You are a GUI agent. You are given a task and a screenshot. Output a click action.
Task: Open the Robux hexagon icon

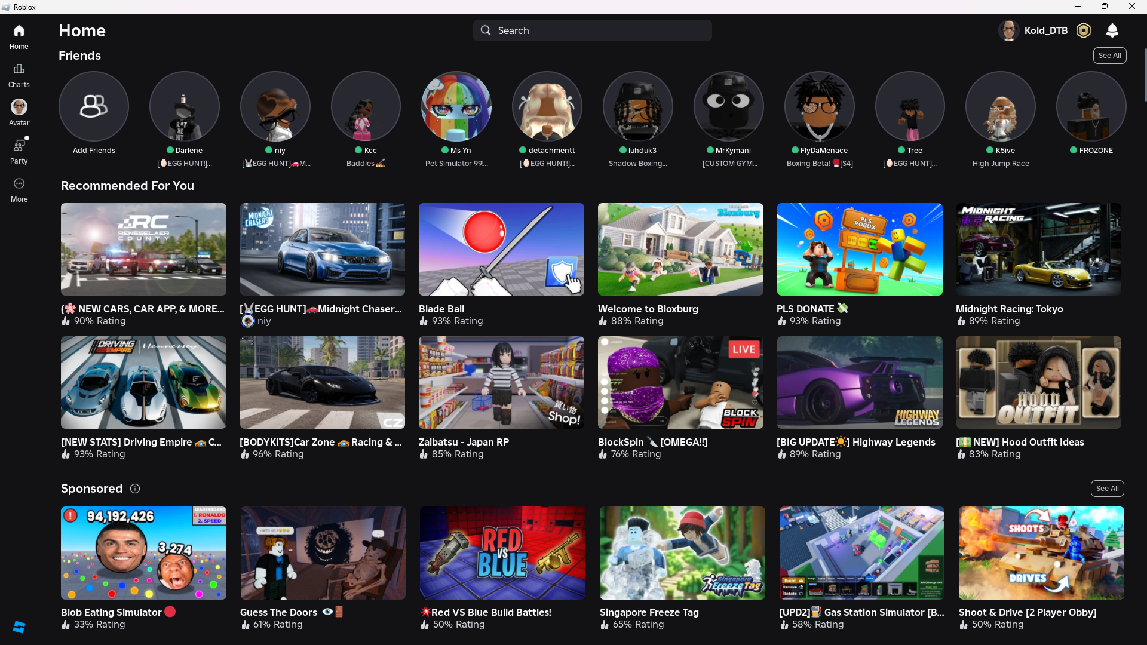pos(1083,30)
